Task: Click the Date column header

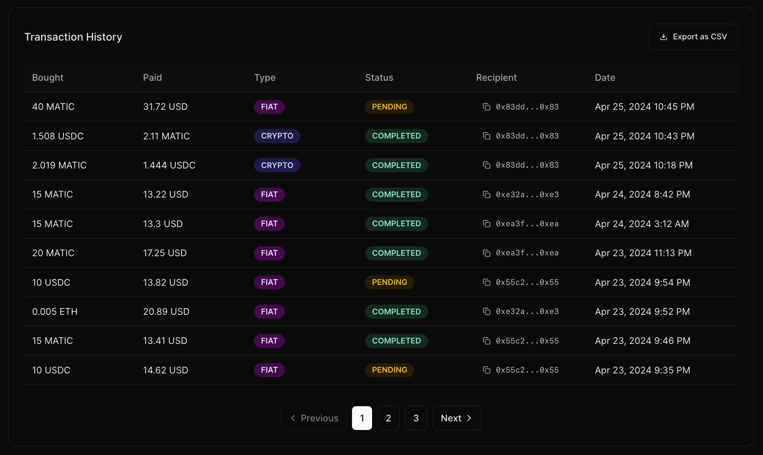Action: [605, 77]
